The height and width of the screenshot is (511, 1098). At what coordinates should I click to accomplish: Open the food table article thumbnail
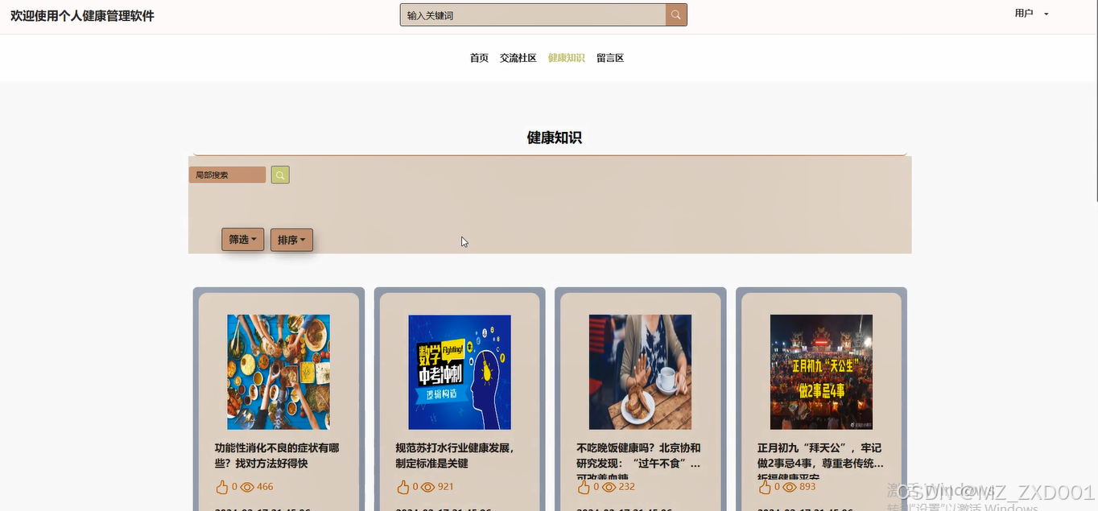pyautogui.click(x=279, y=372)
